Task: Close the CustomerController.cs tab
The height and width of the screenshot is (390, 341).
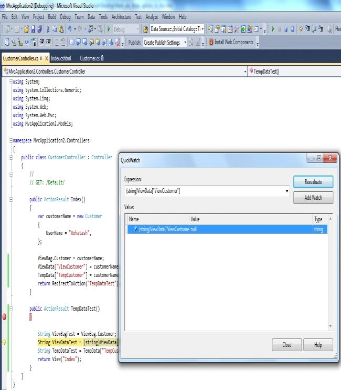Action: click(46, 58)
